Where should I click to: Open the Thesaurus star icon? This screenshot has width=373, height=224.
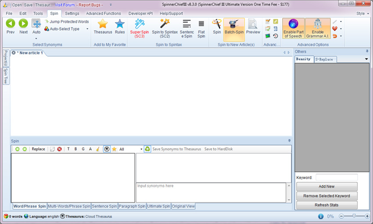103,24
